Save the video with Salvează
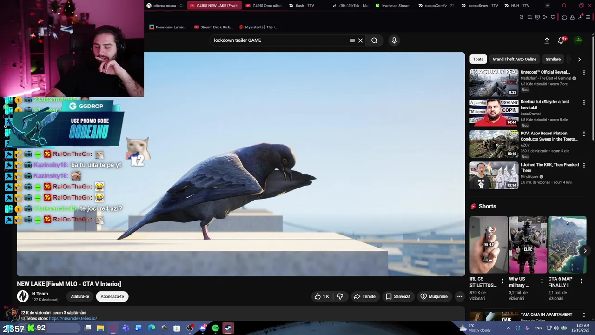This screenshot has height=335, width=595. (x=398, y=296)
